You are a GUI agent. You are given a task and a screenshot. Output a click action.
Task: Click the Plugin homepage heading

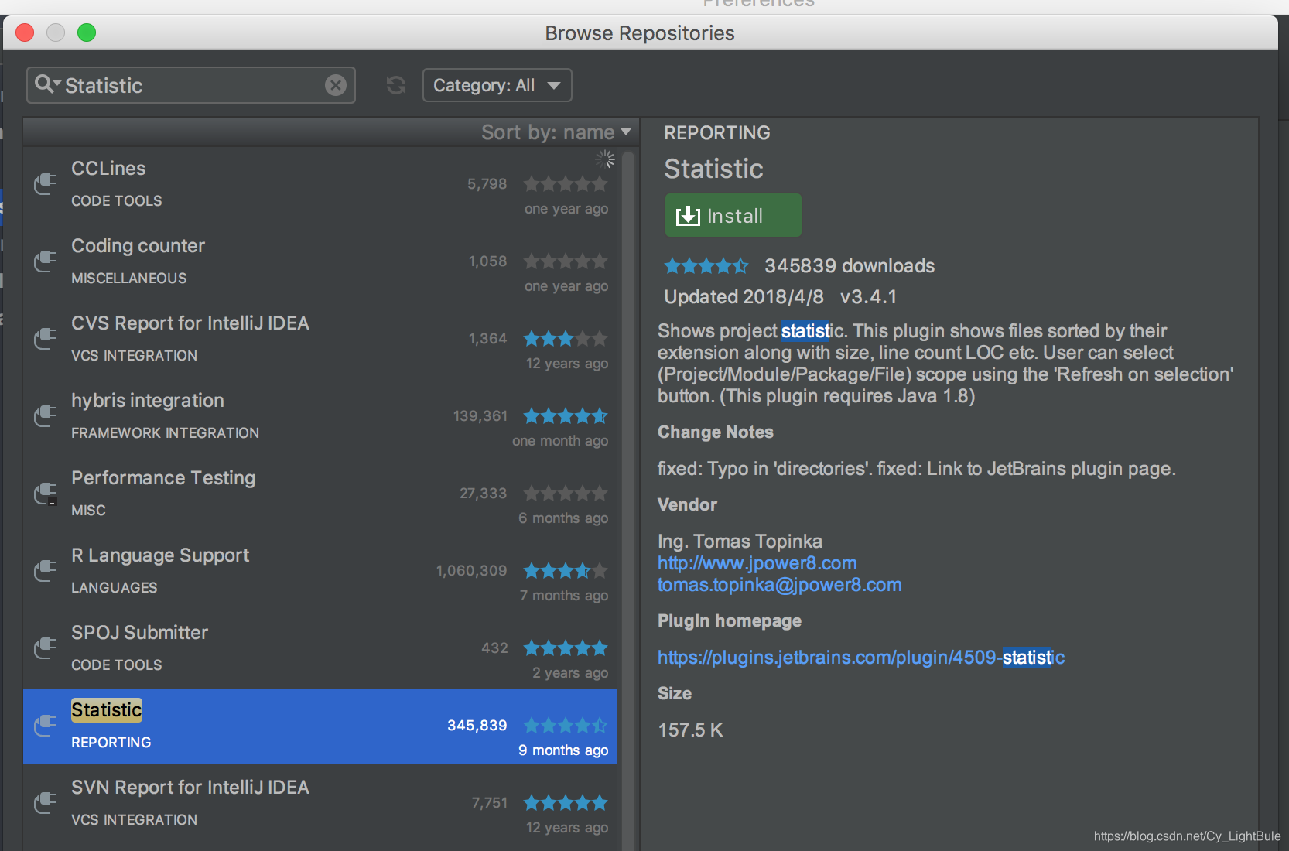point(730,620)
